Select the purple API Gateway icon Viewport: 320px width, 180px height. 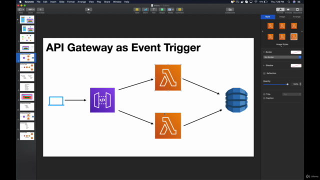pos(102,100)
